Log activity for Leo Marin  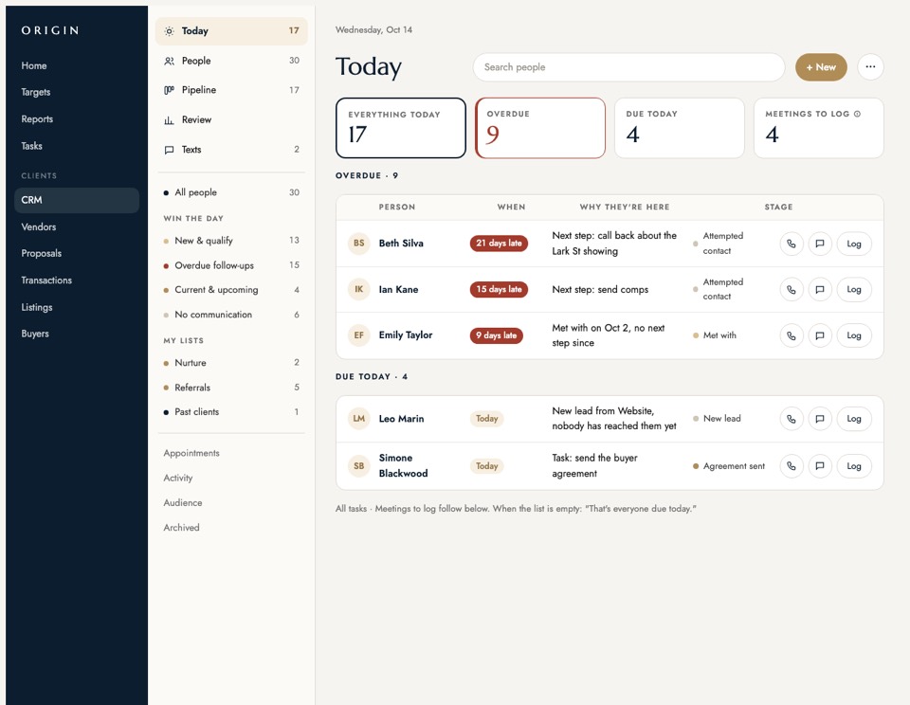(x=854, y=419)
